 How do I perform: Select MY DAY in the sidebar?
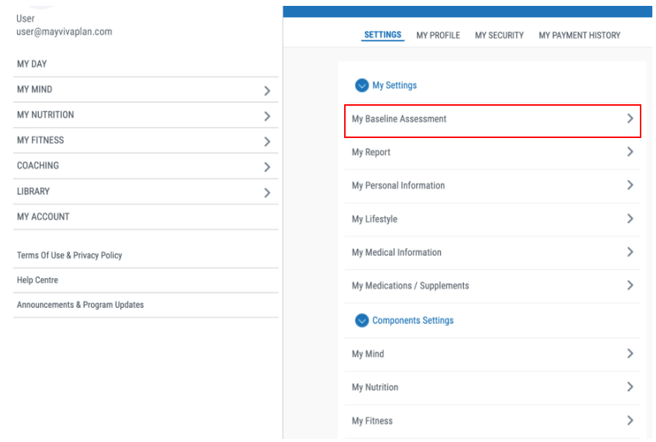point(32,65)
